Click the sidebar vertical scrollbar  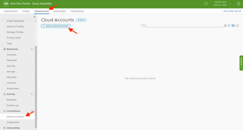click(x=36, y=87)
